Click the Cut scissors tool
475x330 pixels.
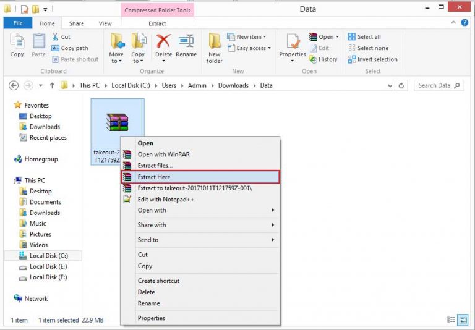[x=61, y=37]
